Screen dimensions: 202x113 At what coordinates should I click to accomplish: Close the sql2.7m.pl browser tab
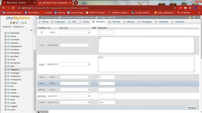point(70,3)
